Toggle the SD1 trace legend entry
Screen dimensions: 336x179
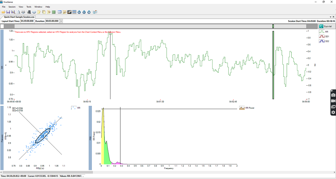tap(324, 37)
